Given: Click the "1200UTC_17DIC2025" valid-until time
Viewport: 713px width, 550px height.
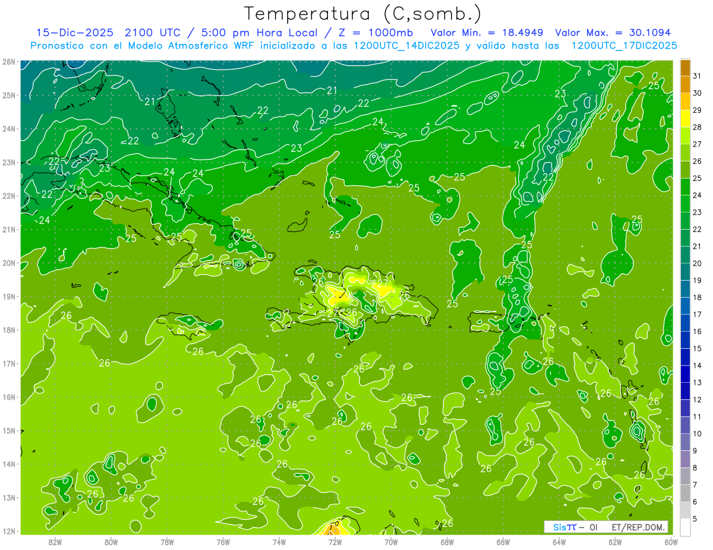Looking at the screenshot, I should pos(624,46).
